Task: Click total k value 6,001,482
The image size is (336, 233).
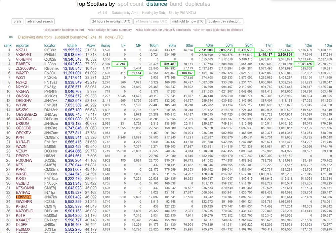Action: pos(73,197)
